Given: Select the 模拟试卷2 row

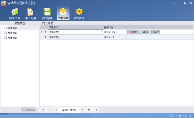Looking at the screenshot, I should (75, 37).
